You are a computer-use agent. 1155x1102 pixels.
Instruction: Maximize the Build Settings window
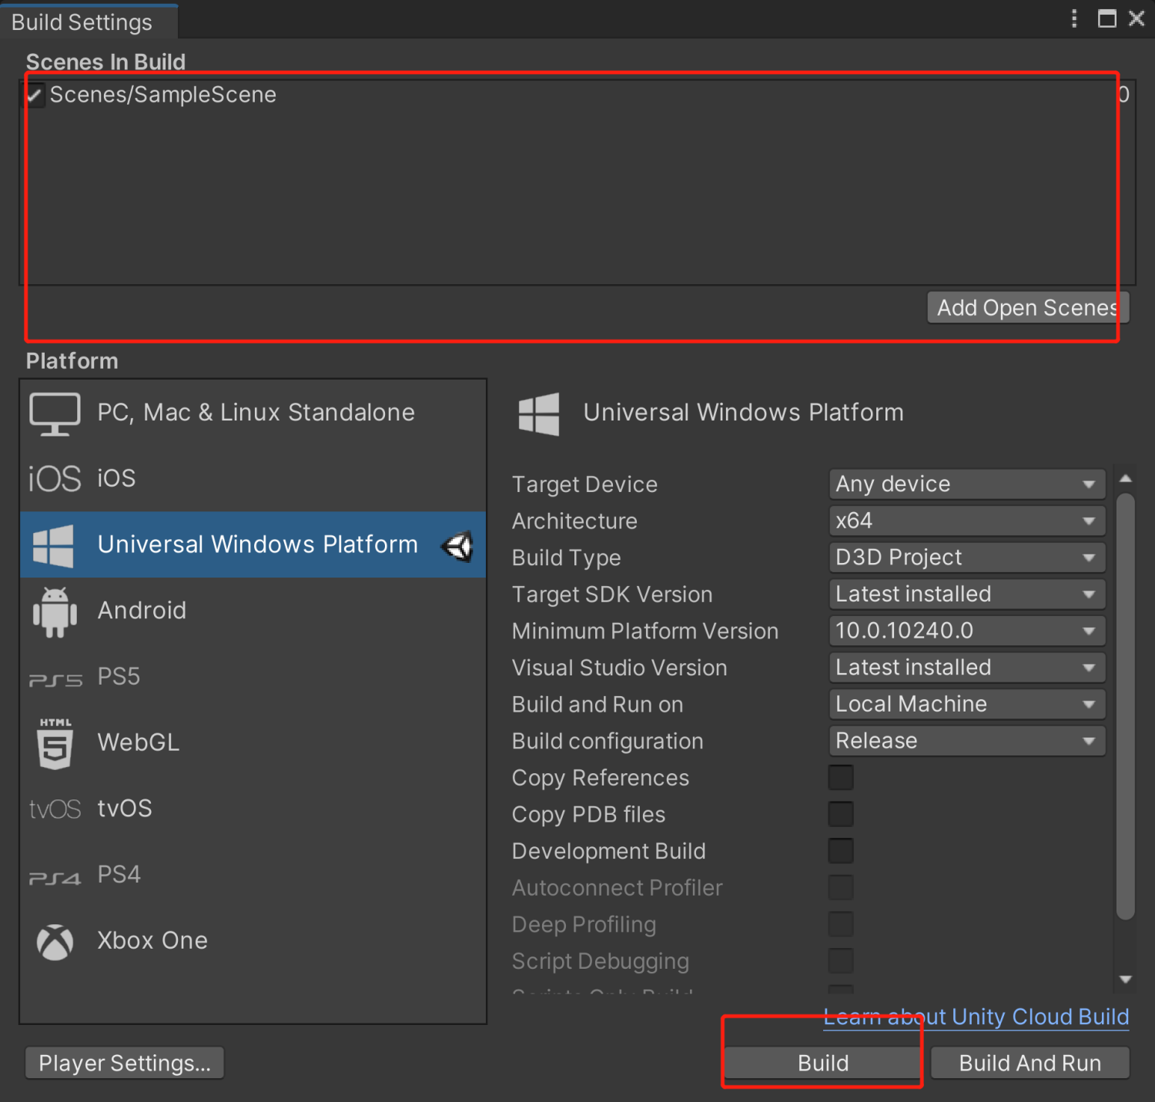click(1107, 18)
